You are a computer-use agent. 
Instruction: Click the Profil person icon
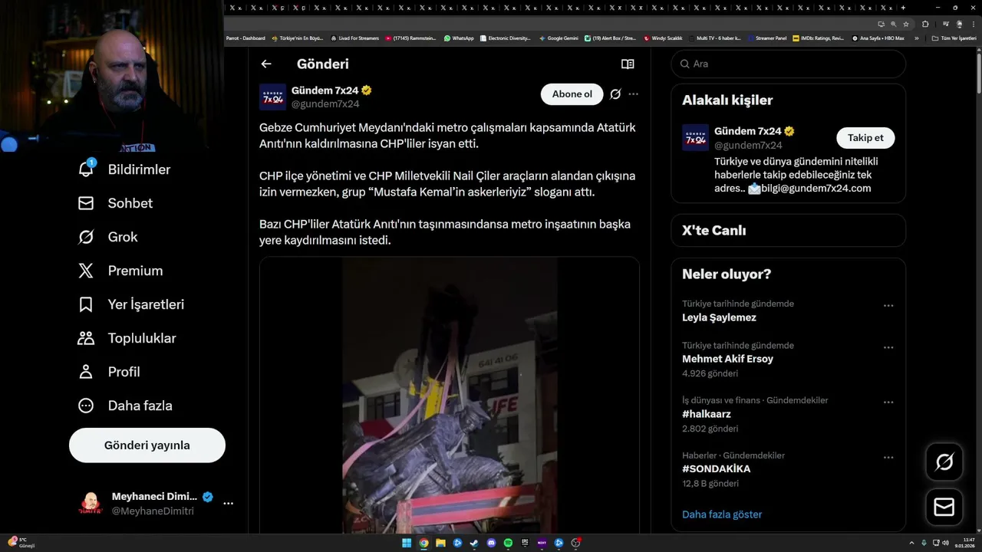[x=86, y=372]
